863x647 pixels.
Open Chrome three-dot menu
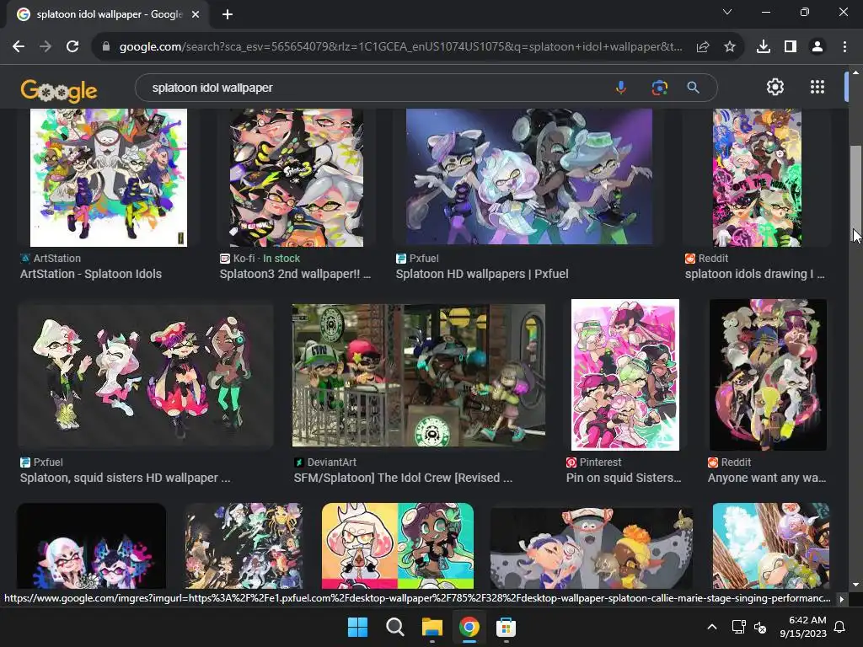tap(844, 47)
